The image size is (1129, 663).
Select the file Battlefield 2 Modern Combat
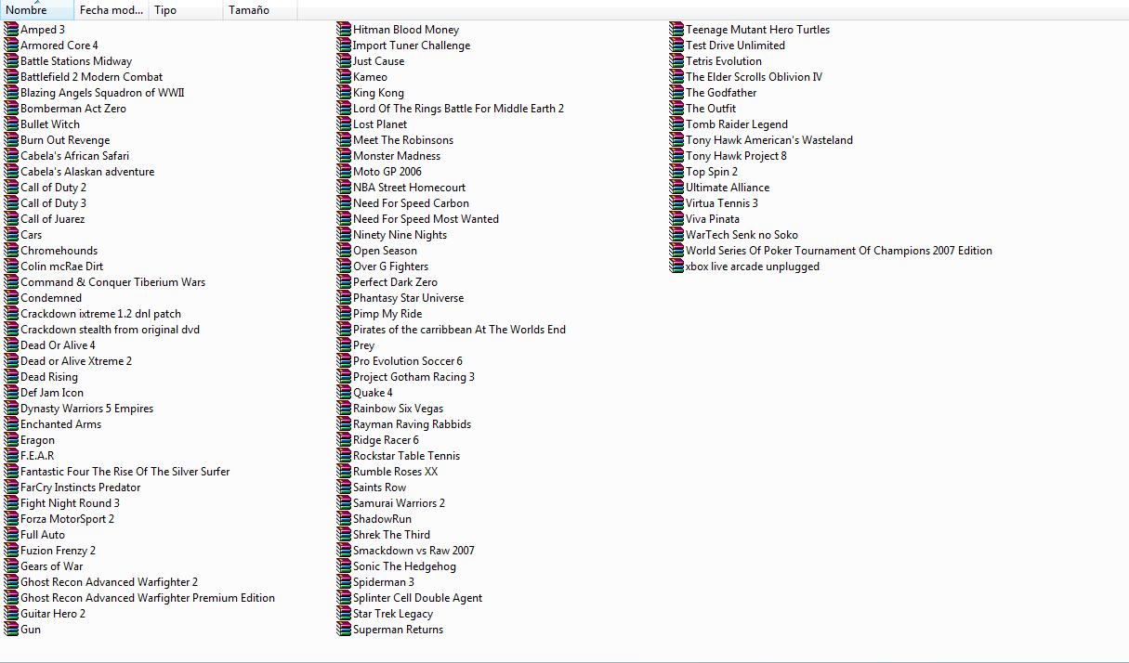(92, 77)
